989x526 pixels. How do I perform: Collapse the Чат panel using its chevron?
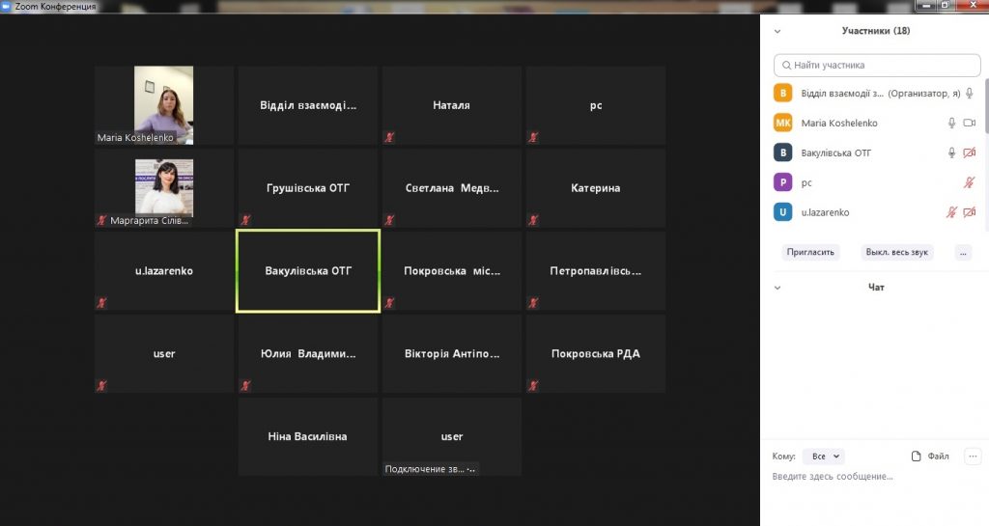777,288
